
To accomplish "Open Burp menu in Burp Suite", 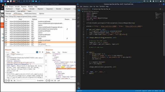I will tap(6, 7).
